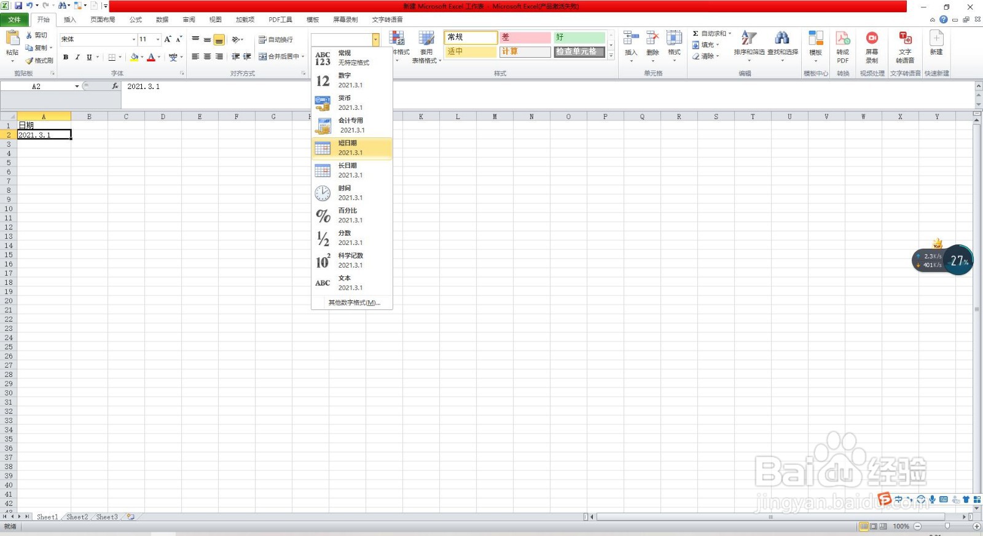Image resolution: width=983 pixels, height=536 pixels.
Task: Toggle Italic formatting
Action: [x=77, y=57]
